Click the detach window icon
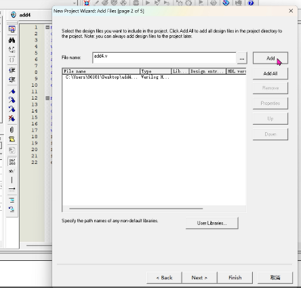301x288 pixels. [12, 29]
